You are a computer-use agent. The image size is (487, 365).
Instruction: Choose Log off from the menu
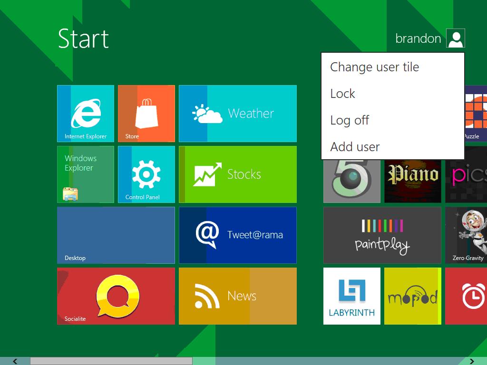coord(350,120)
